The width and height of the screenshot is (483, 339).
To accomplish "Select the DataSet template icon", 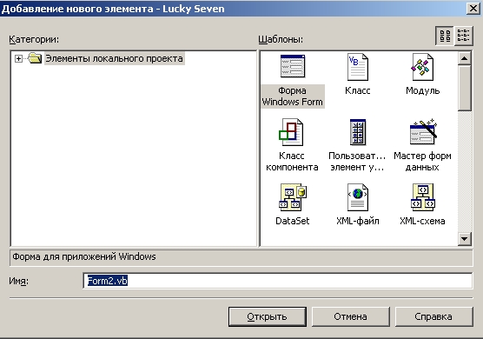I will coord(293,197).
